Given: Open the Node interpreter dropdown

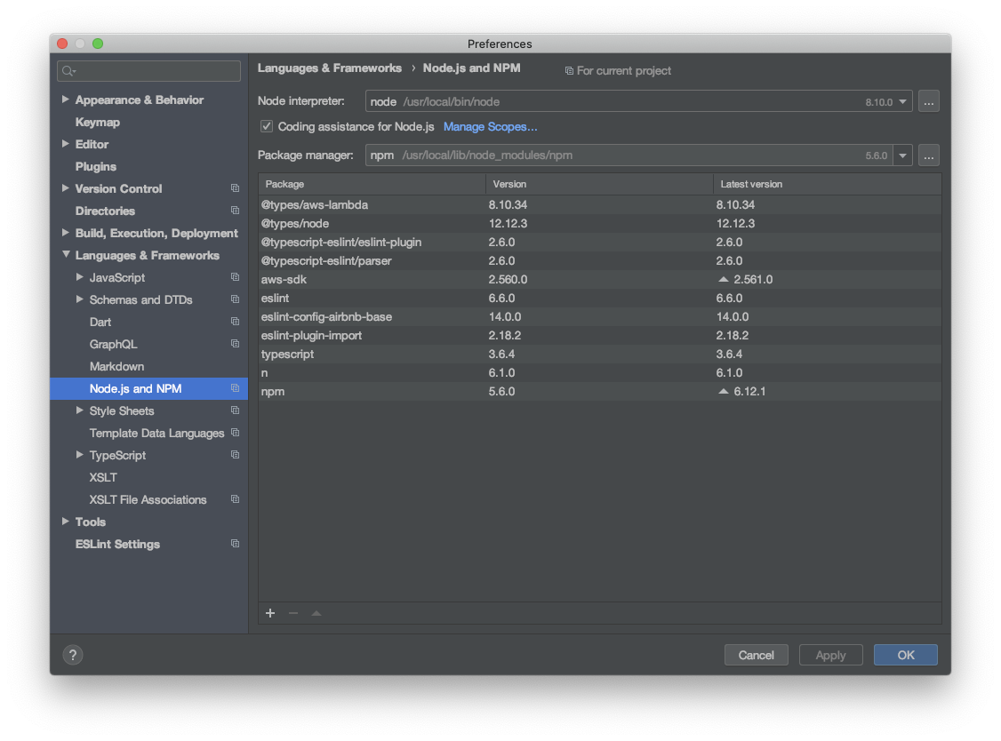Looking at the screenshot, I should click(x=902, y=101).
